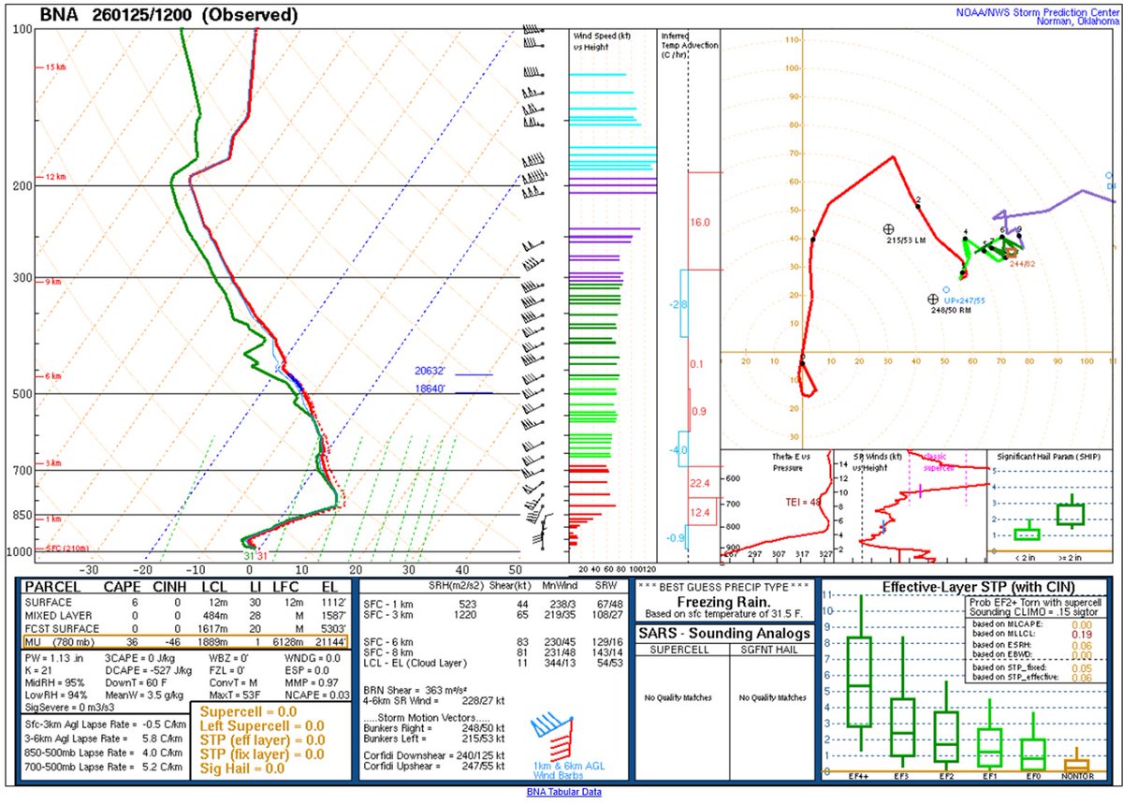This screenshot has width=1123, height=805.
Task: Click the -4.0 temperature advection value
Action: click(680, 449)
